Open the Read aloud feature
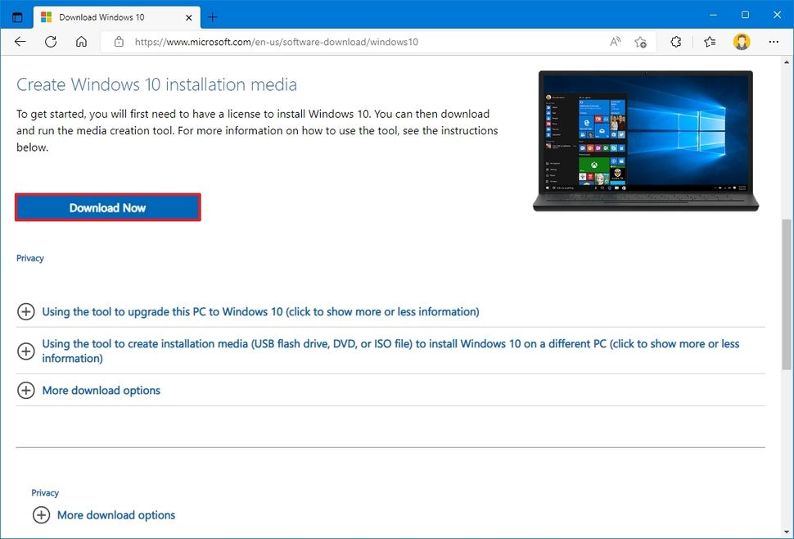Image resolution: width=794 pixels, height=539 pixels. (x=615, y=42)
